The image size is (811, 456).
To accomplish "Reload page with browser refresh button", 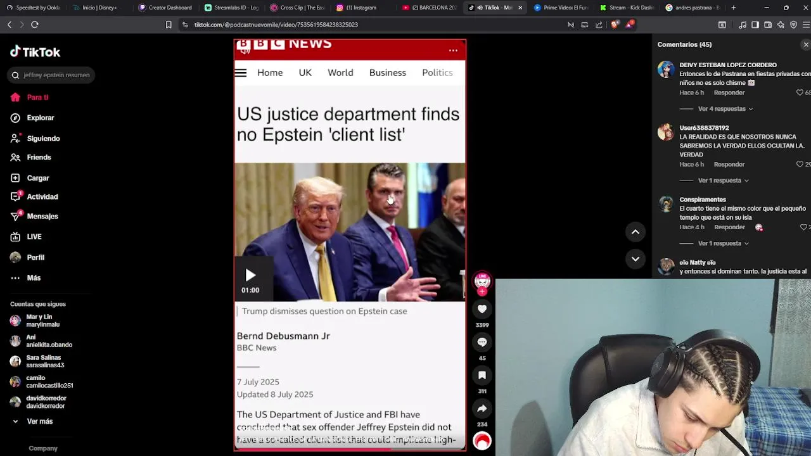I will point(35,25).
